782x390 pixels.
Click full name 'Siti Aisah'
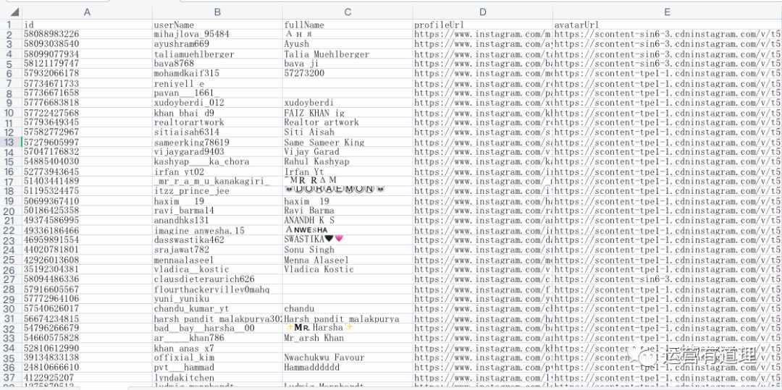[x=309, y=132]
